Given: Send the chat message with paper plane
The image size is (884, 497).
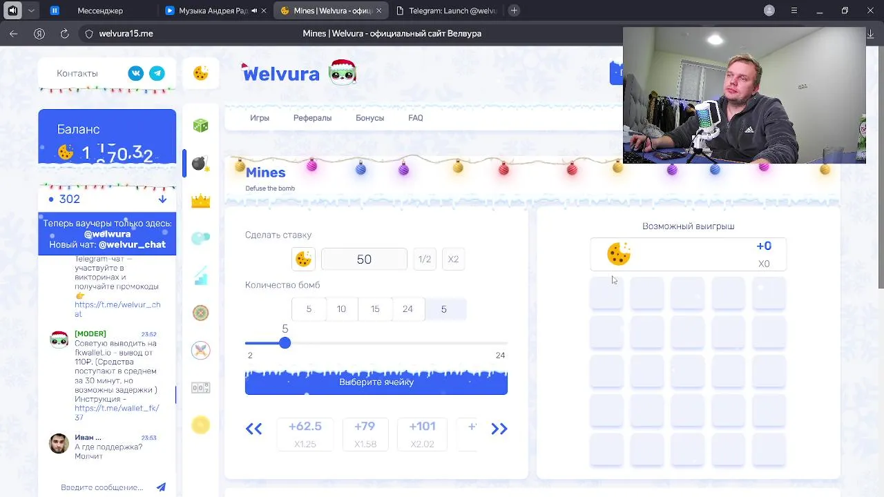Looking at the screenshot, I should (x=161, y=487).
